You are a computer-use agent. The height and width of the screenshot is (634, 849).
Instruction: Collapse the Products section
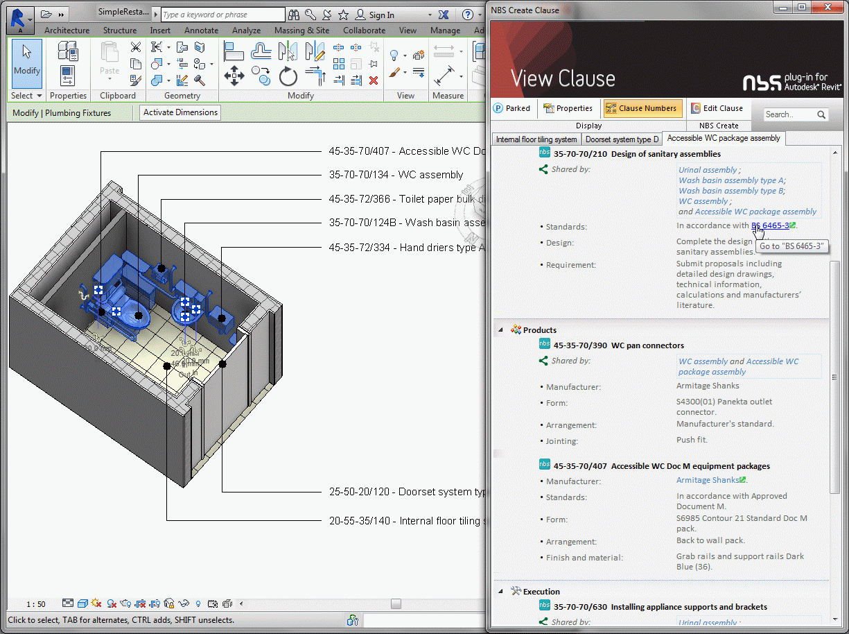click(500, 330)
